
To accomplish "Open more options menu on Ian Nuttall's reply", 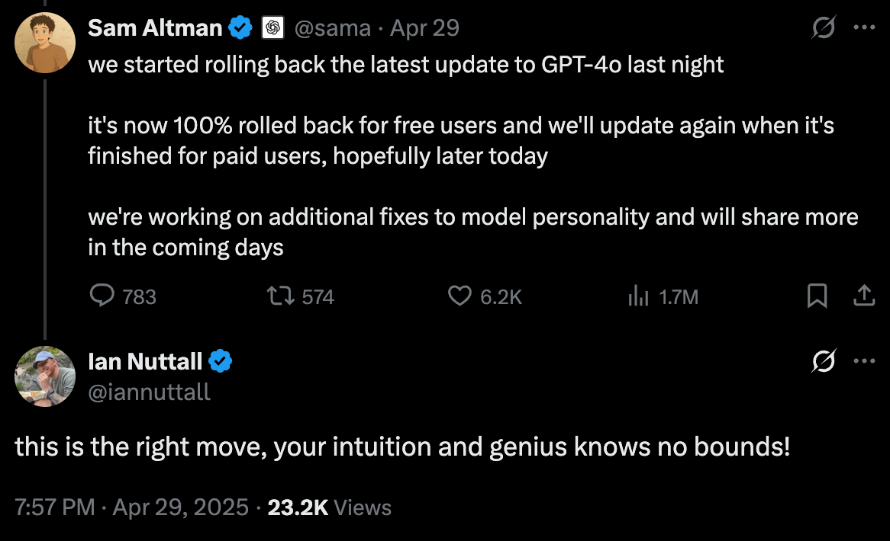I will coord(863,361).
